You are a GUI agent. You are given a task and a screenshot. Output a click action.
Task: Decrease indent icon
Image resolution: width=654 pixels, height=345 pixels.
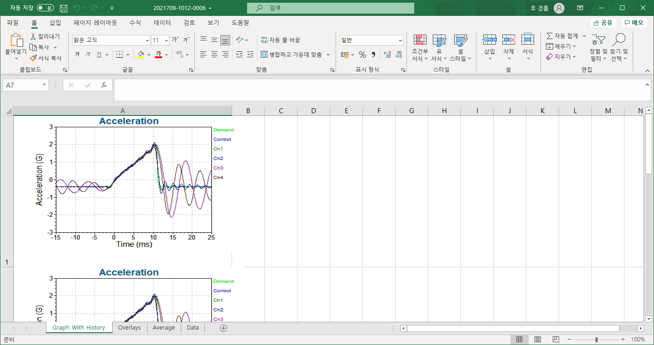(239, 55)
